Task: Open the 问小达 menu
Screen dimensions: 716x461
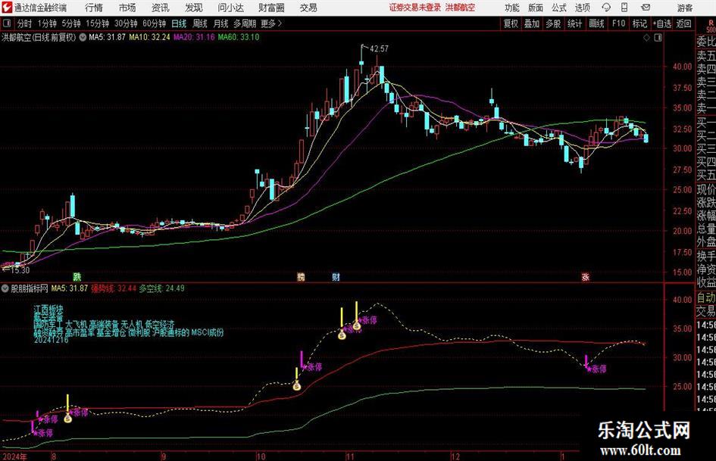Action: tap(230, 8)
